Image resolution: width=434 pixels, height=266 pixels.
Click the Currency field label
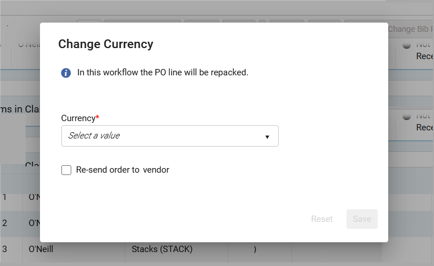pyautogui.click(x=78, y=118)
